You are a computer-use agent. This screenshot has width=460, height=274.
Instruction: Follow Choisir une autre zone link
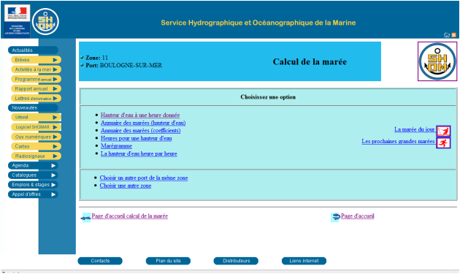pyautogui.click(x=126, y=186)
